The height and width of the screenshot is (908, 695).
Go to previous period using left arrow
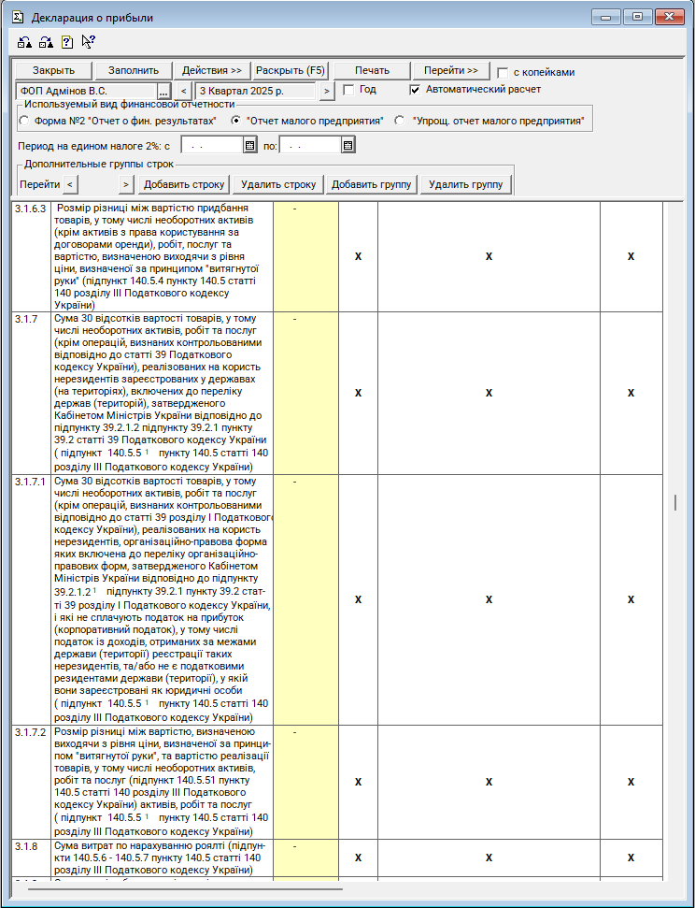pyautogui.click(x=184, y=91)
